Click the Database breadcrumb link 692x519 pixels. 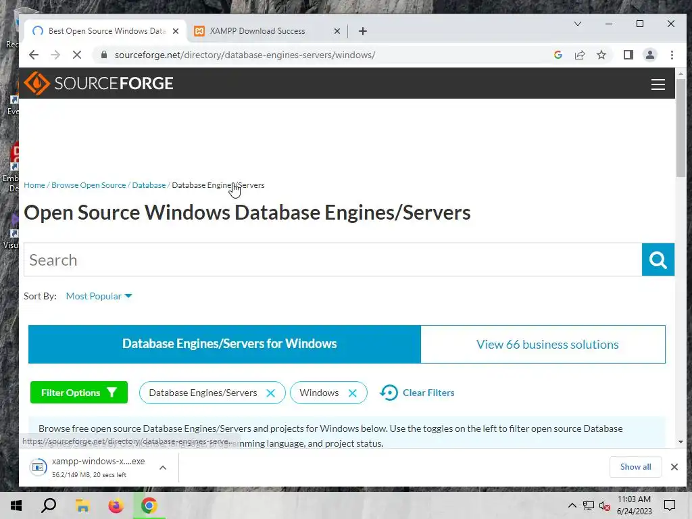click(x=149, y=185)
